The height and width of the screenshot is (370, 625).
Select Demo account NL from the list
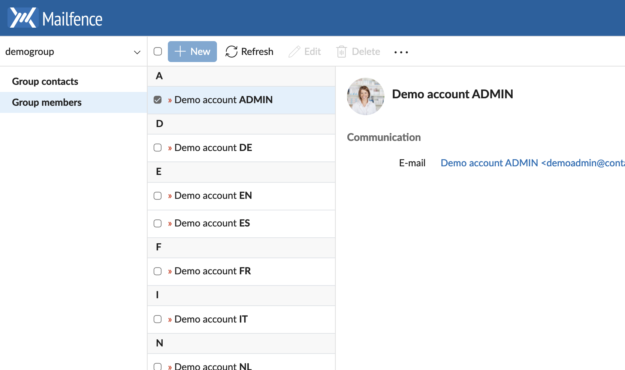(212, 366)
